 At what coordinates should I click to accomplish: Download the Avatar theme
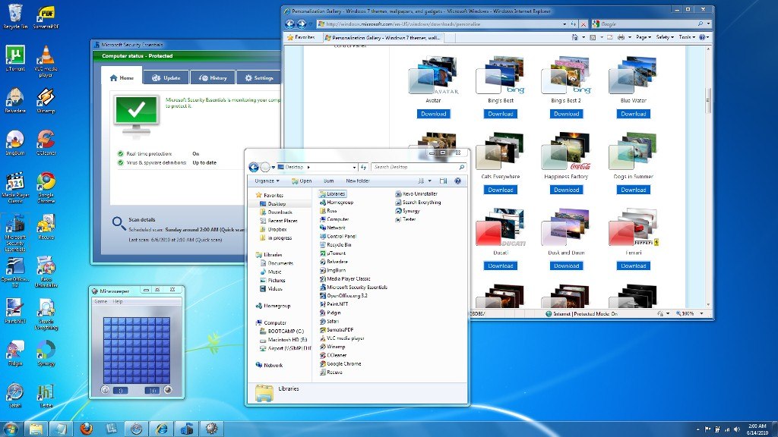point(433,114)
